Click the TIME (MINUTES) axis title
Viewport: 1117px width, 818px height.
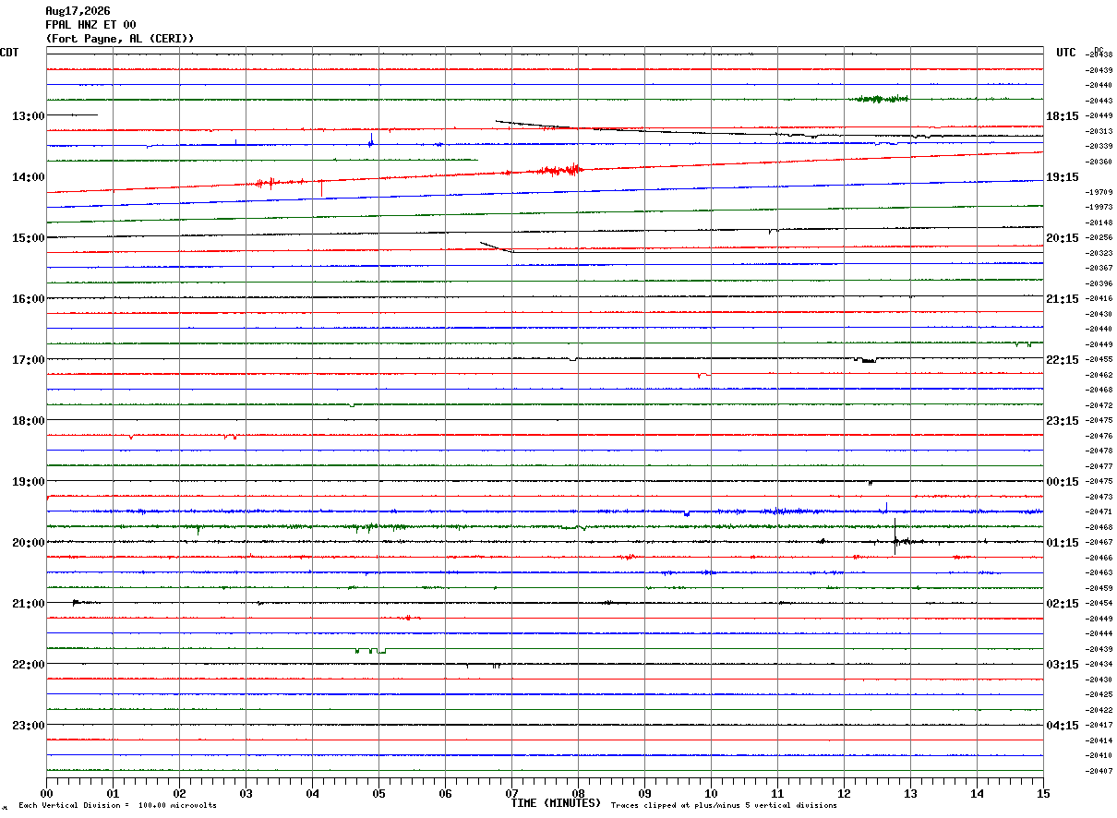556,803
